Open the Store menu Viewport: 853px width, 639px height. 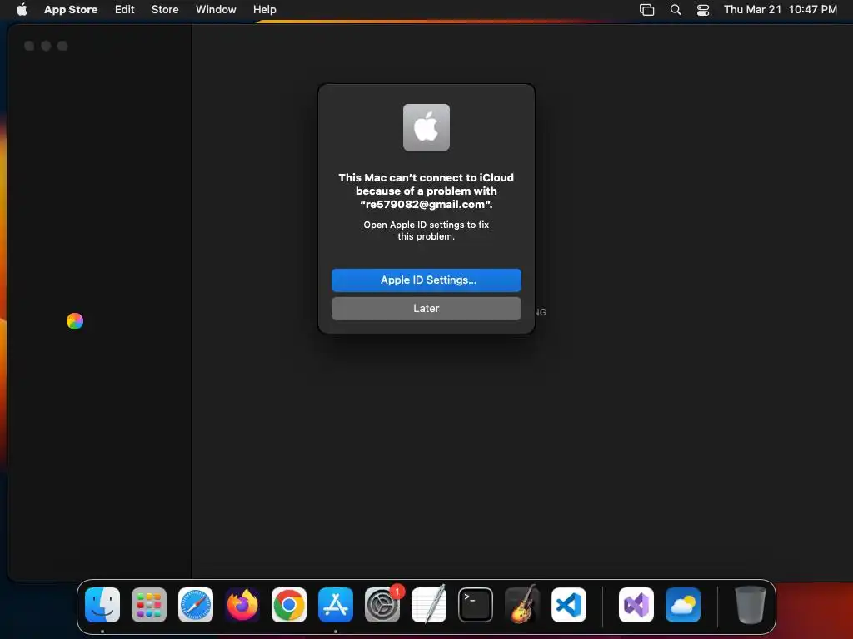pos(165,9)
